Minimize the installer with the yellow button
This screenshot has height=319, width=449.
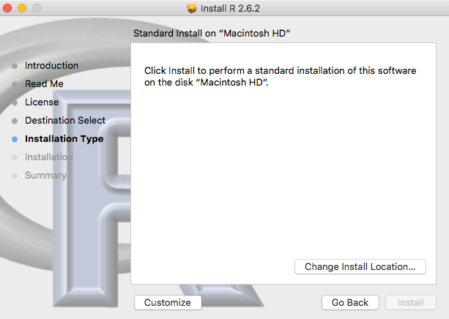coord(22,8)
